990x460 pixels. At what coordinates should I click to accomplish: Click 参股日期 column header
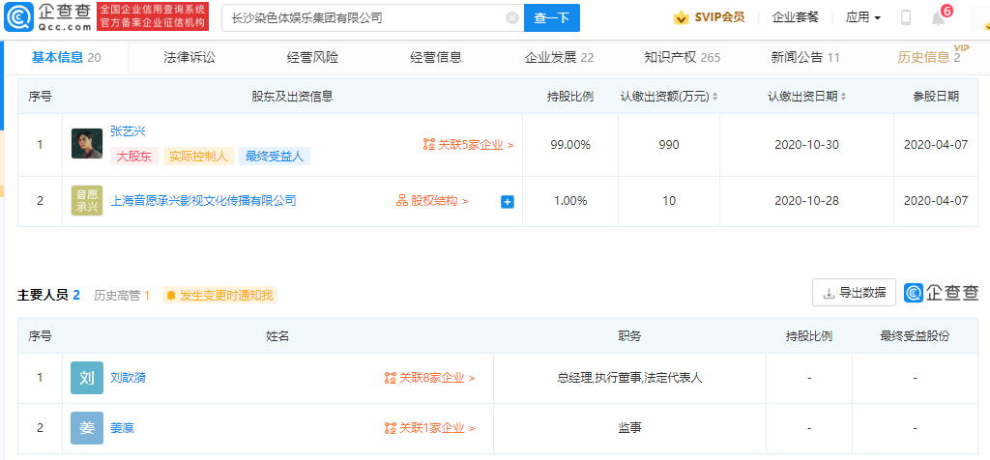tap(936, 96)
